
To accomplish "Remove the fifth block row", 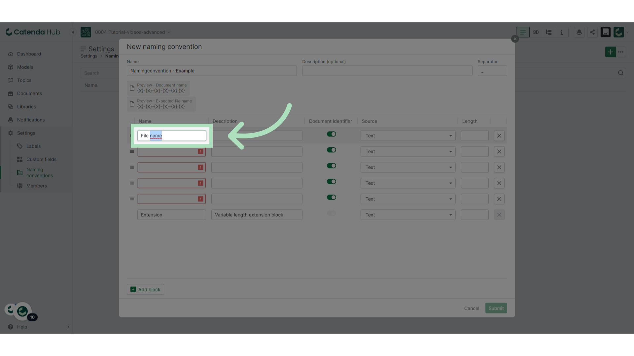I will pyautogui.click(x=499, y=199).
